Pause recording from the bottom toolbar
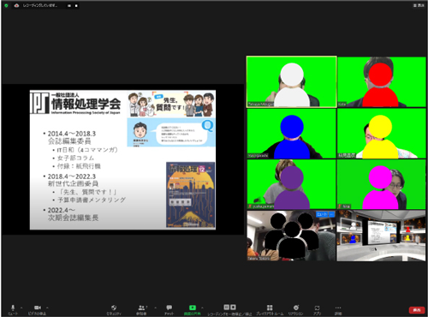 (227, 308)
